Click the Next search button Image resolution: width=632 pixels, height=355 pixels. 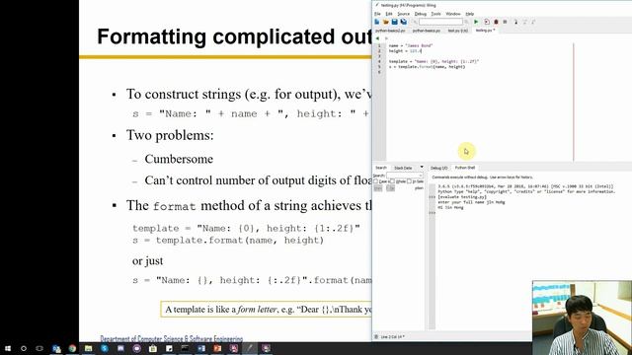point(390,188)
